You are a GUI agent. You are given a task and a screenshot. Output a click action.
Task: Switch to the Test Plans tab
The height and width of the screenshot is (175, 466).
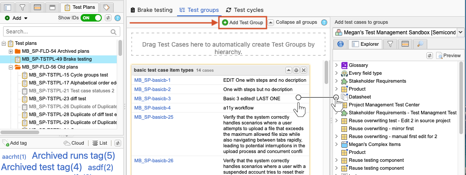click(x=79, y=7)
